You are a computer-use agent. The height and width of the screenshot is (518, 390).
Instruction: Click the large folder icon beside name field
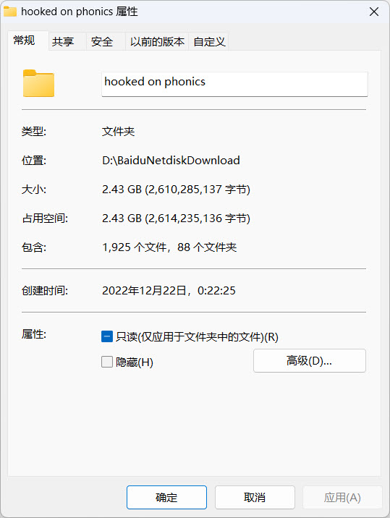(38, 83)
